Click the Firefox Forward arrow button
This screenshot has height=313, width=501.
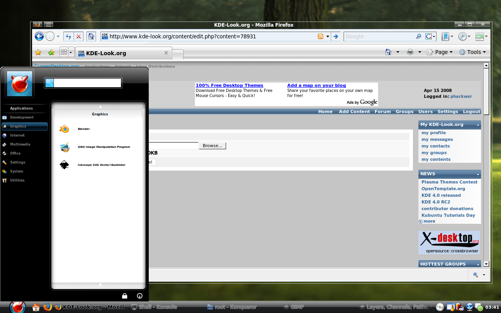pos(50,36)
